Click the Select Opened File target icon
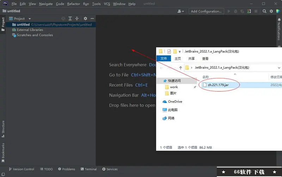This screenshot has height=177, width=282. click(63, 19)
